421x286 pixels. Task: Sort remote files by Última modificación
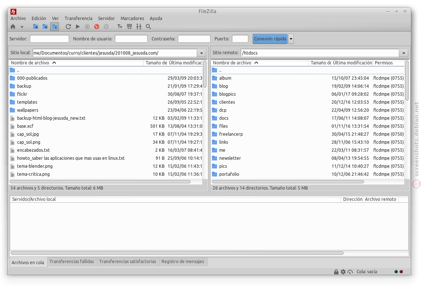352,63
